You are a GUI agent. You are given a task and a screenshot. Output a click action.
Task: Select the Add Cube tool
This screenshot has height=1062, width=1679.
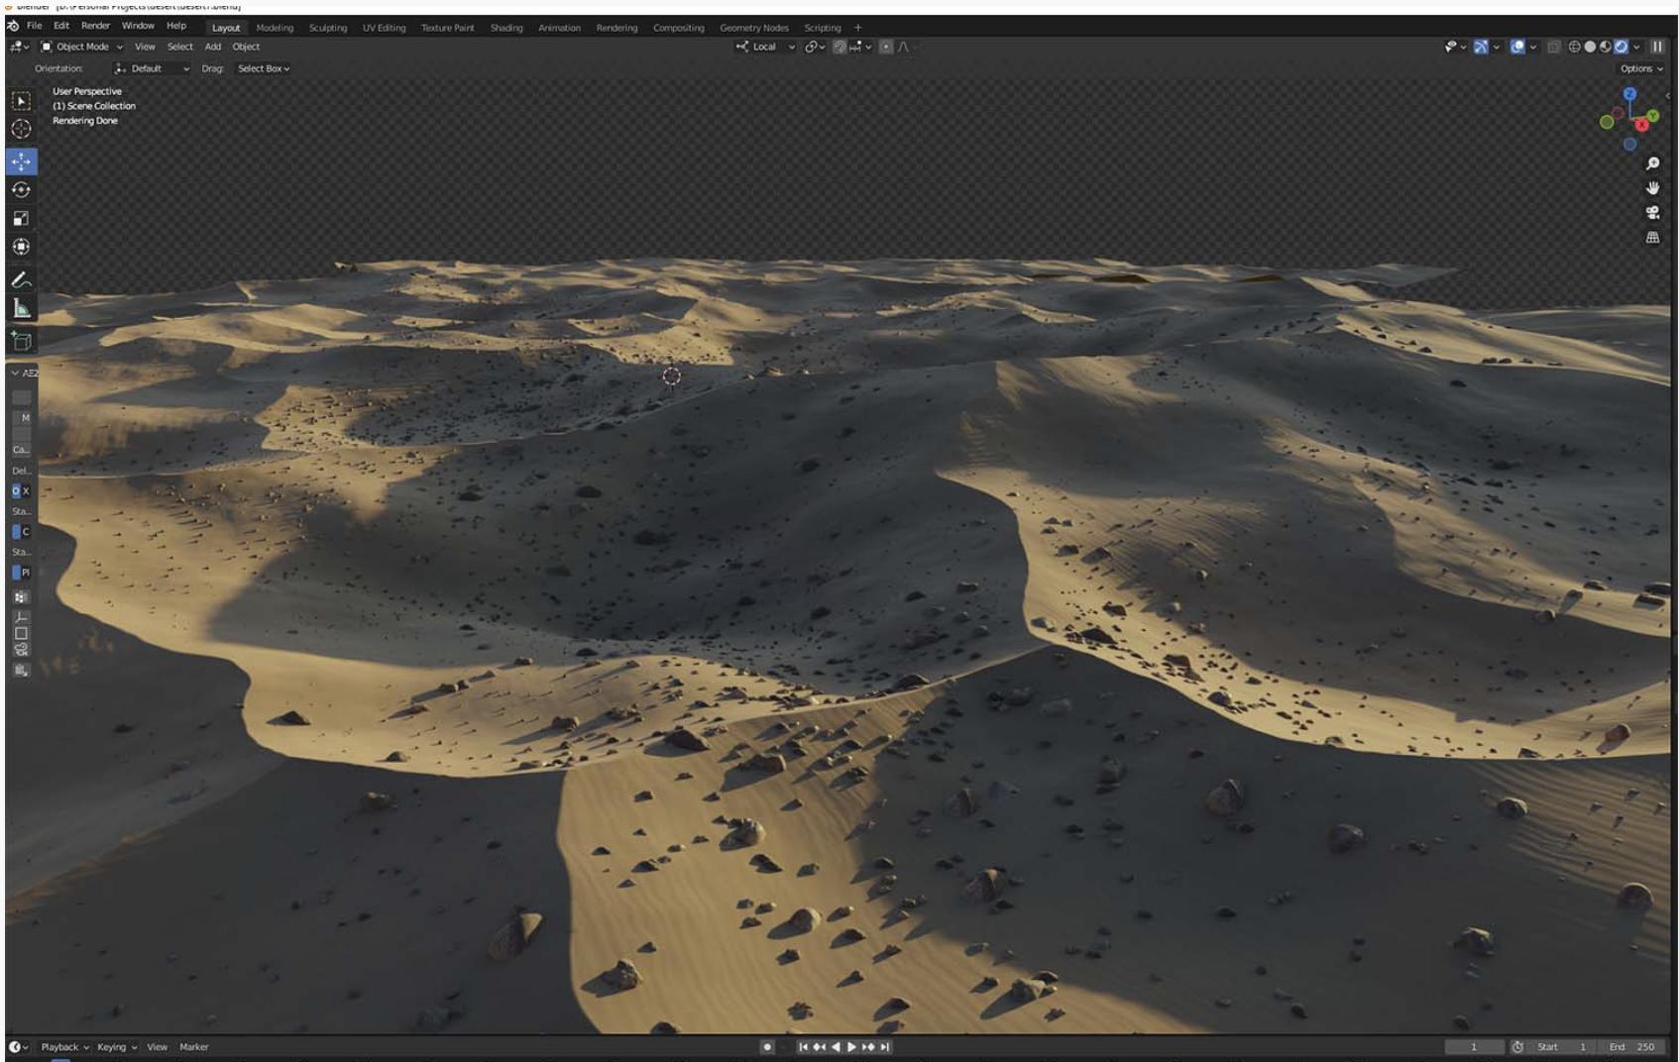point(21,342)
